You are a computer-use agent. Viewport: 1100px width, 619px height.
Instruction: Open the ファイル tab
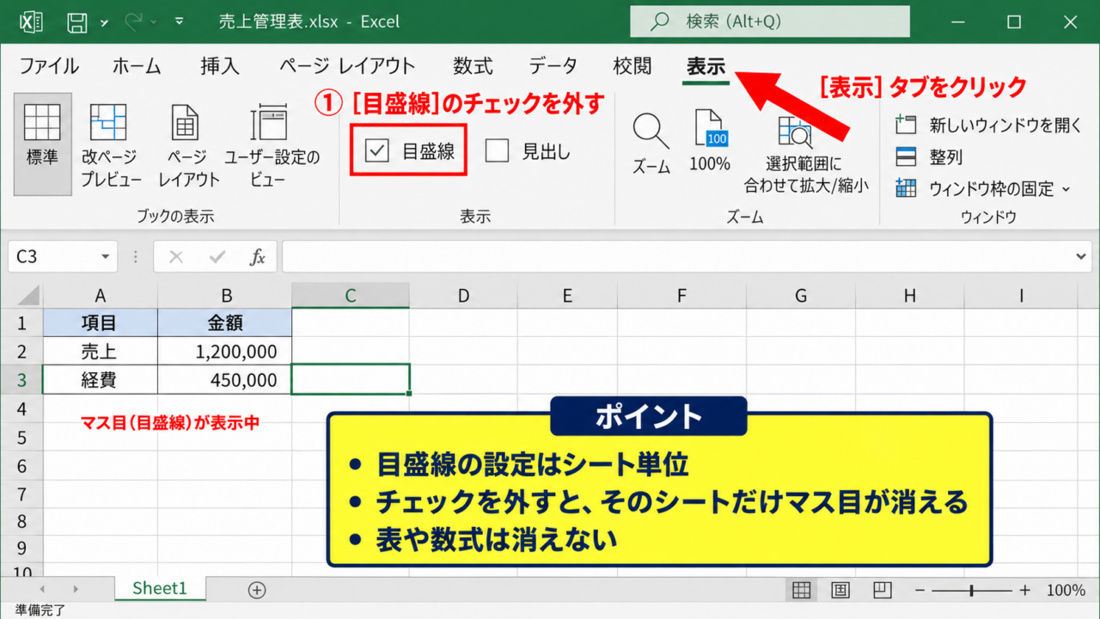point(49,66)
